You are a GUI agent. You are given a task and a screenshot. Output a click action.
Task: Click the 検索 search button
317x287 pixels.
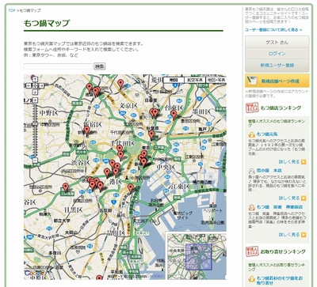click(100, 66)
